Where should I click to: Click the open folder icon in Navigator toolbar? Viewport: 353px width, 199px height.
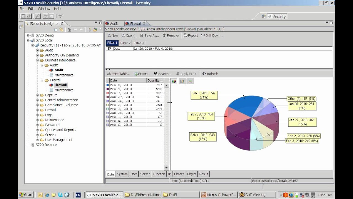(95, 30)
